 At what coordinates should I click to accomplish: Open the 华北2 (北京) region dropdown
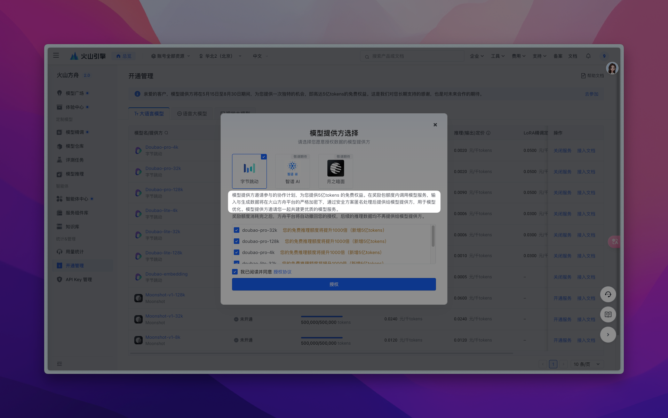[x=220, y=56]
